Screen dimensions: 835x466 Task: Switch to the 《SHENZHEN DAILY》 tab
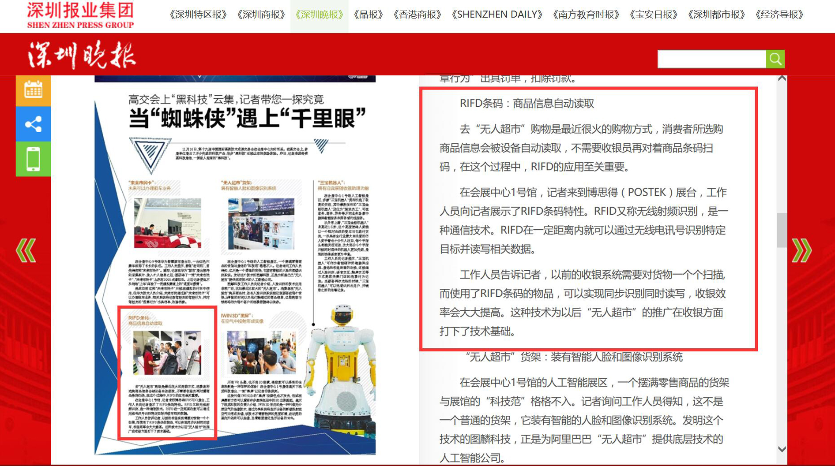tap(497, 15)
